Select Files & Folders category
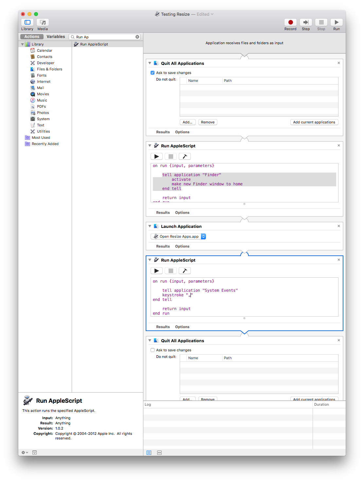Screen dimensions: 364x482 click(49, 69)
